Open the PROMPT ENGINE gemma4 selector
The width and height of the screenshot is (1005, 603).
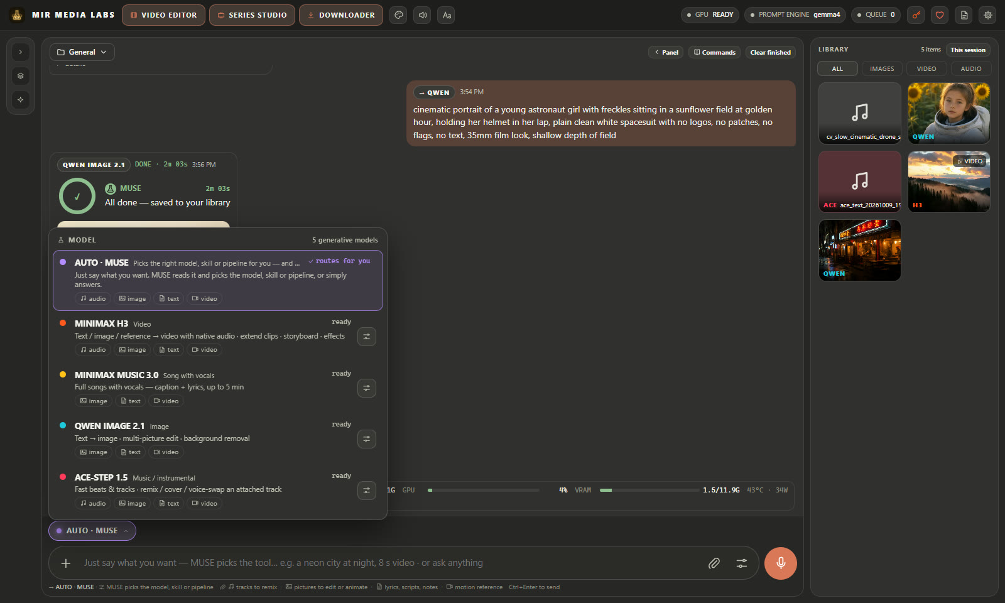tap(795, 15)
